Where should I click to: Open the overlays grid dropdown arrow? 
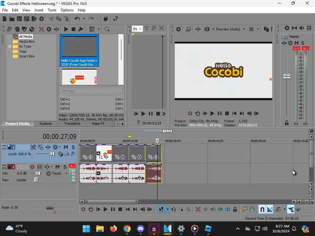[x=258, y=29]
